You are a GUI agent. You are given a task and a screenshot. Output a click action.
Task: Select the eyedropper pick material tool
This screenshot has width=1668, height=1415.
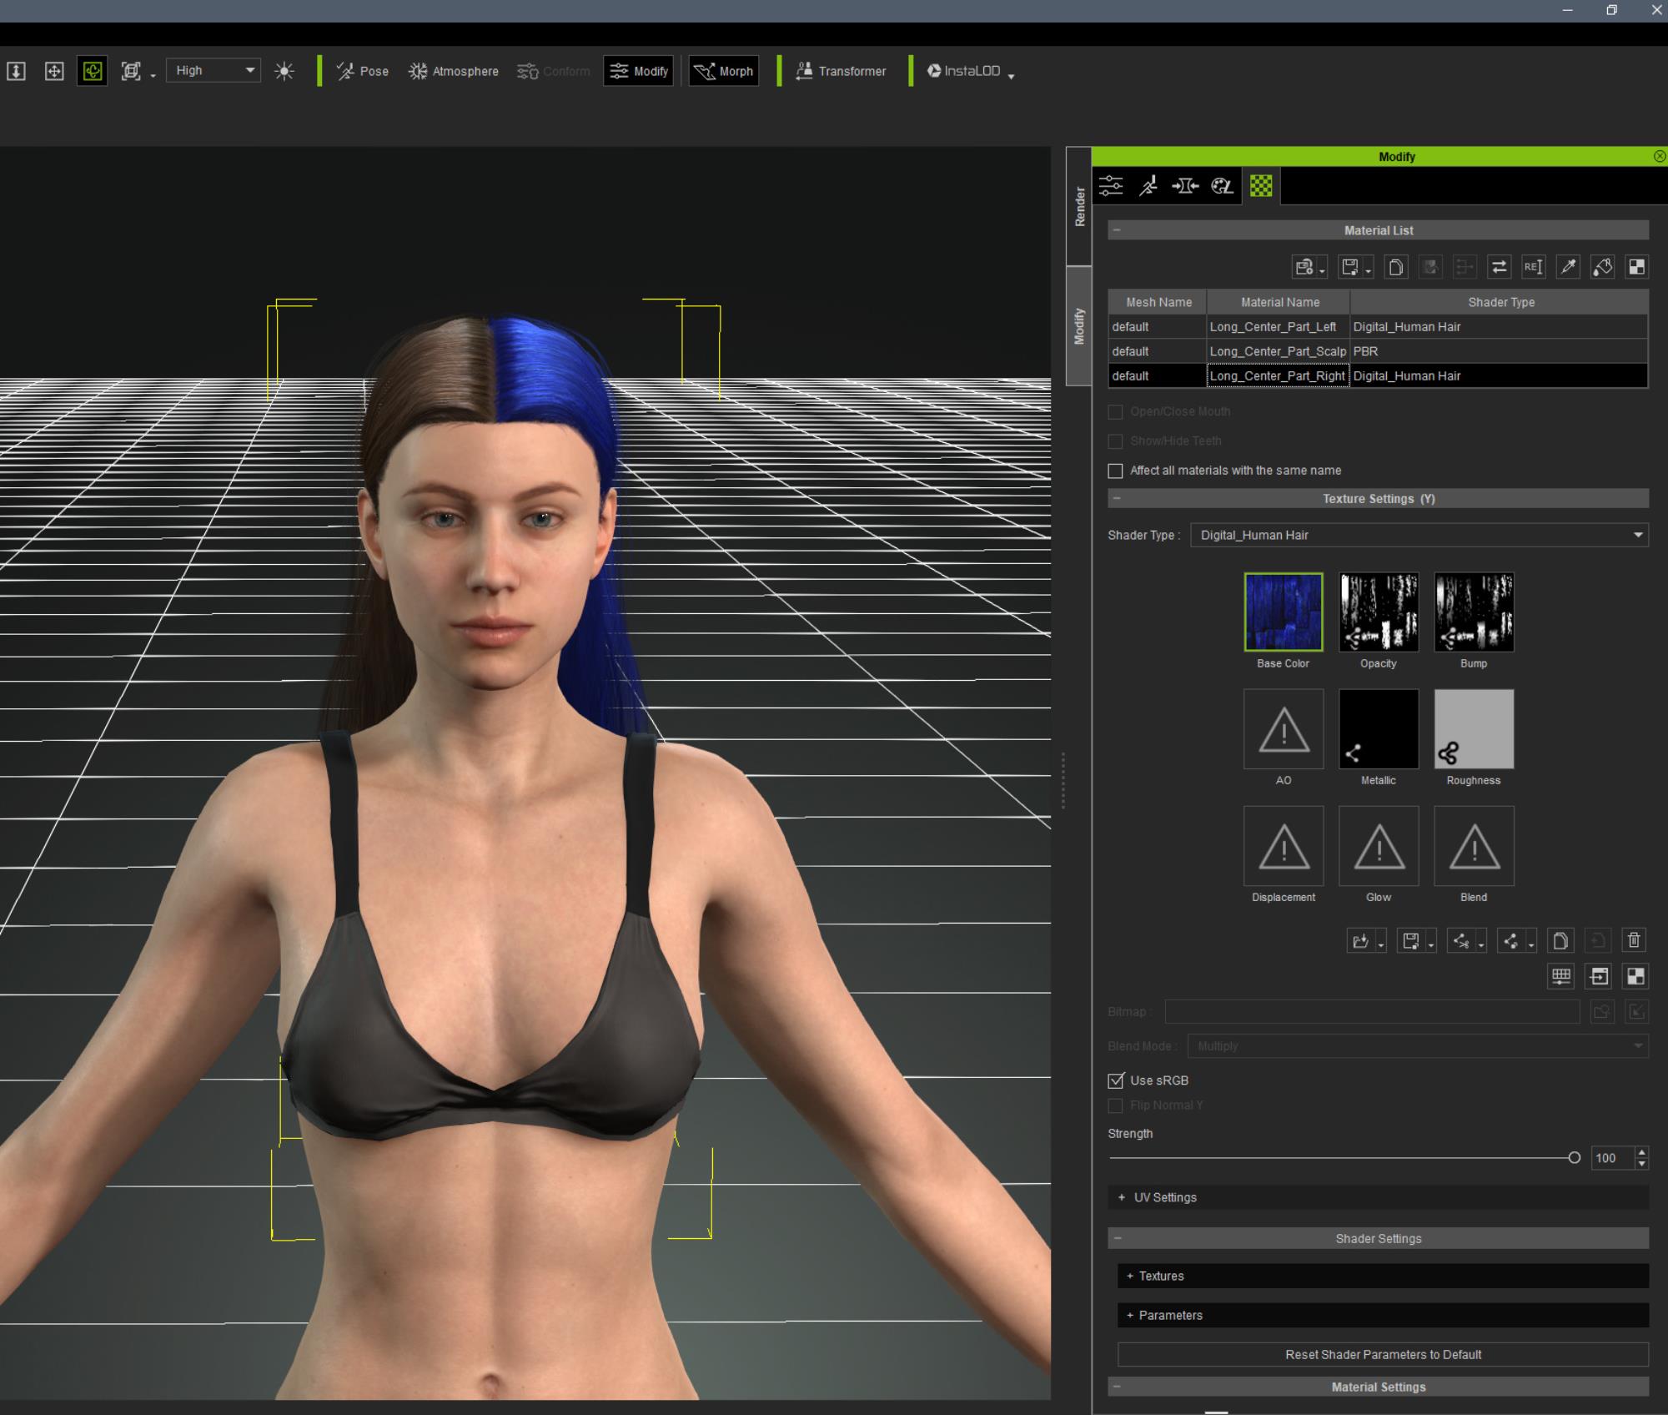pyautogui.click(x=1568, y=267)
